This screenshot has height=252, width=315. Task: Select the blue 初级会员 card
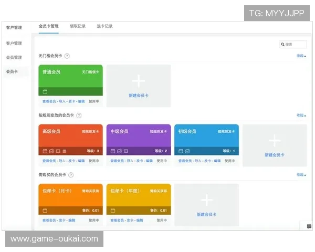coord(206,140)
